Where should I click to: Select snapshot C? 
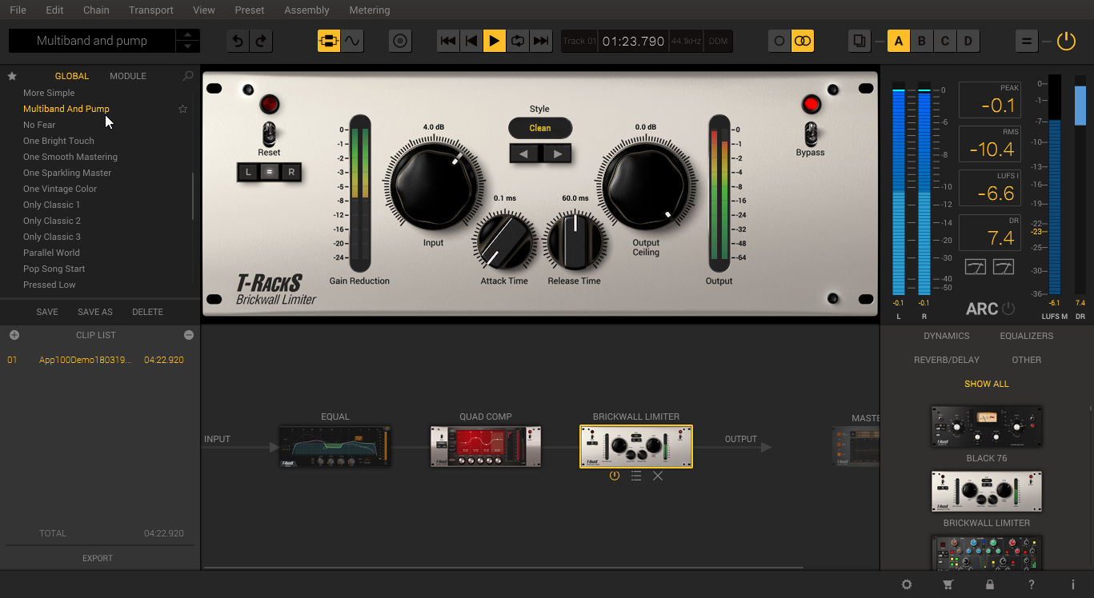click(945, 41)
